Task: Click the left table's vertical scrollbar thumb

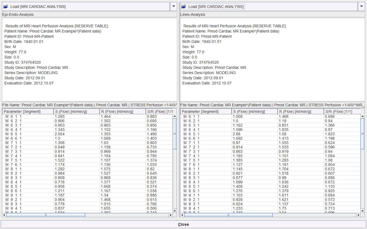Action: [175, 134]
